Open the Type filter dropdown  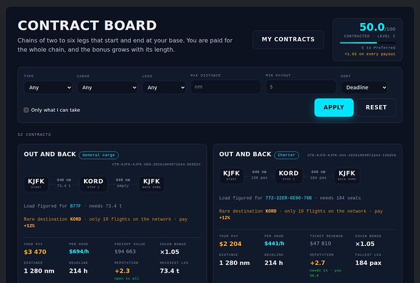[48, 87]
